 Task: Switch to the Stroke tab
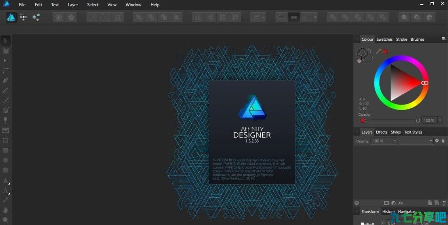tap(401, 40)
